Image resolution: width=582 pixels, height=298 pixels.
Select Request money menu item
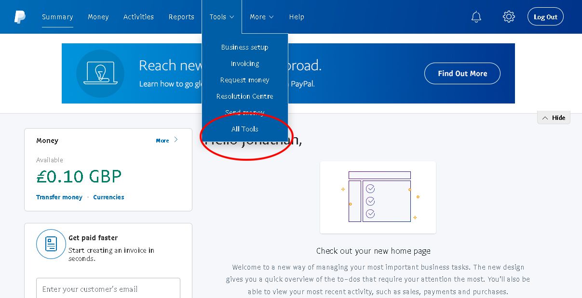pos(245,80)
